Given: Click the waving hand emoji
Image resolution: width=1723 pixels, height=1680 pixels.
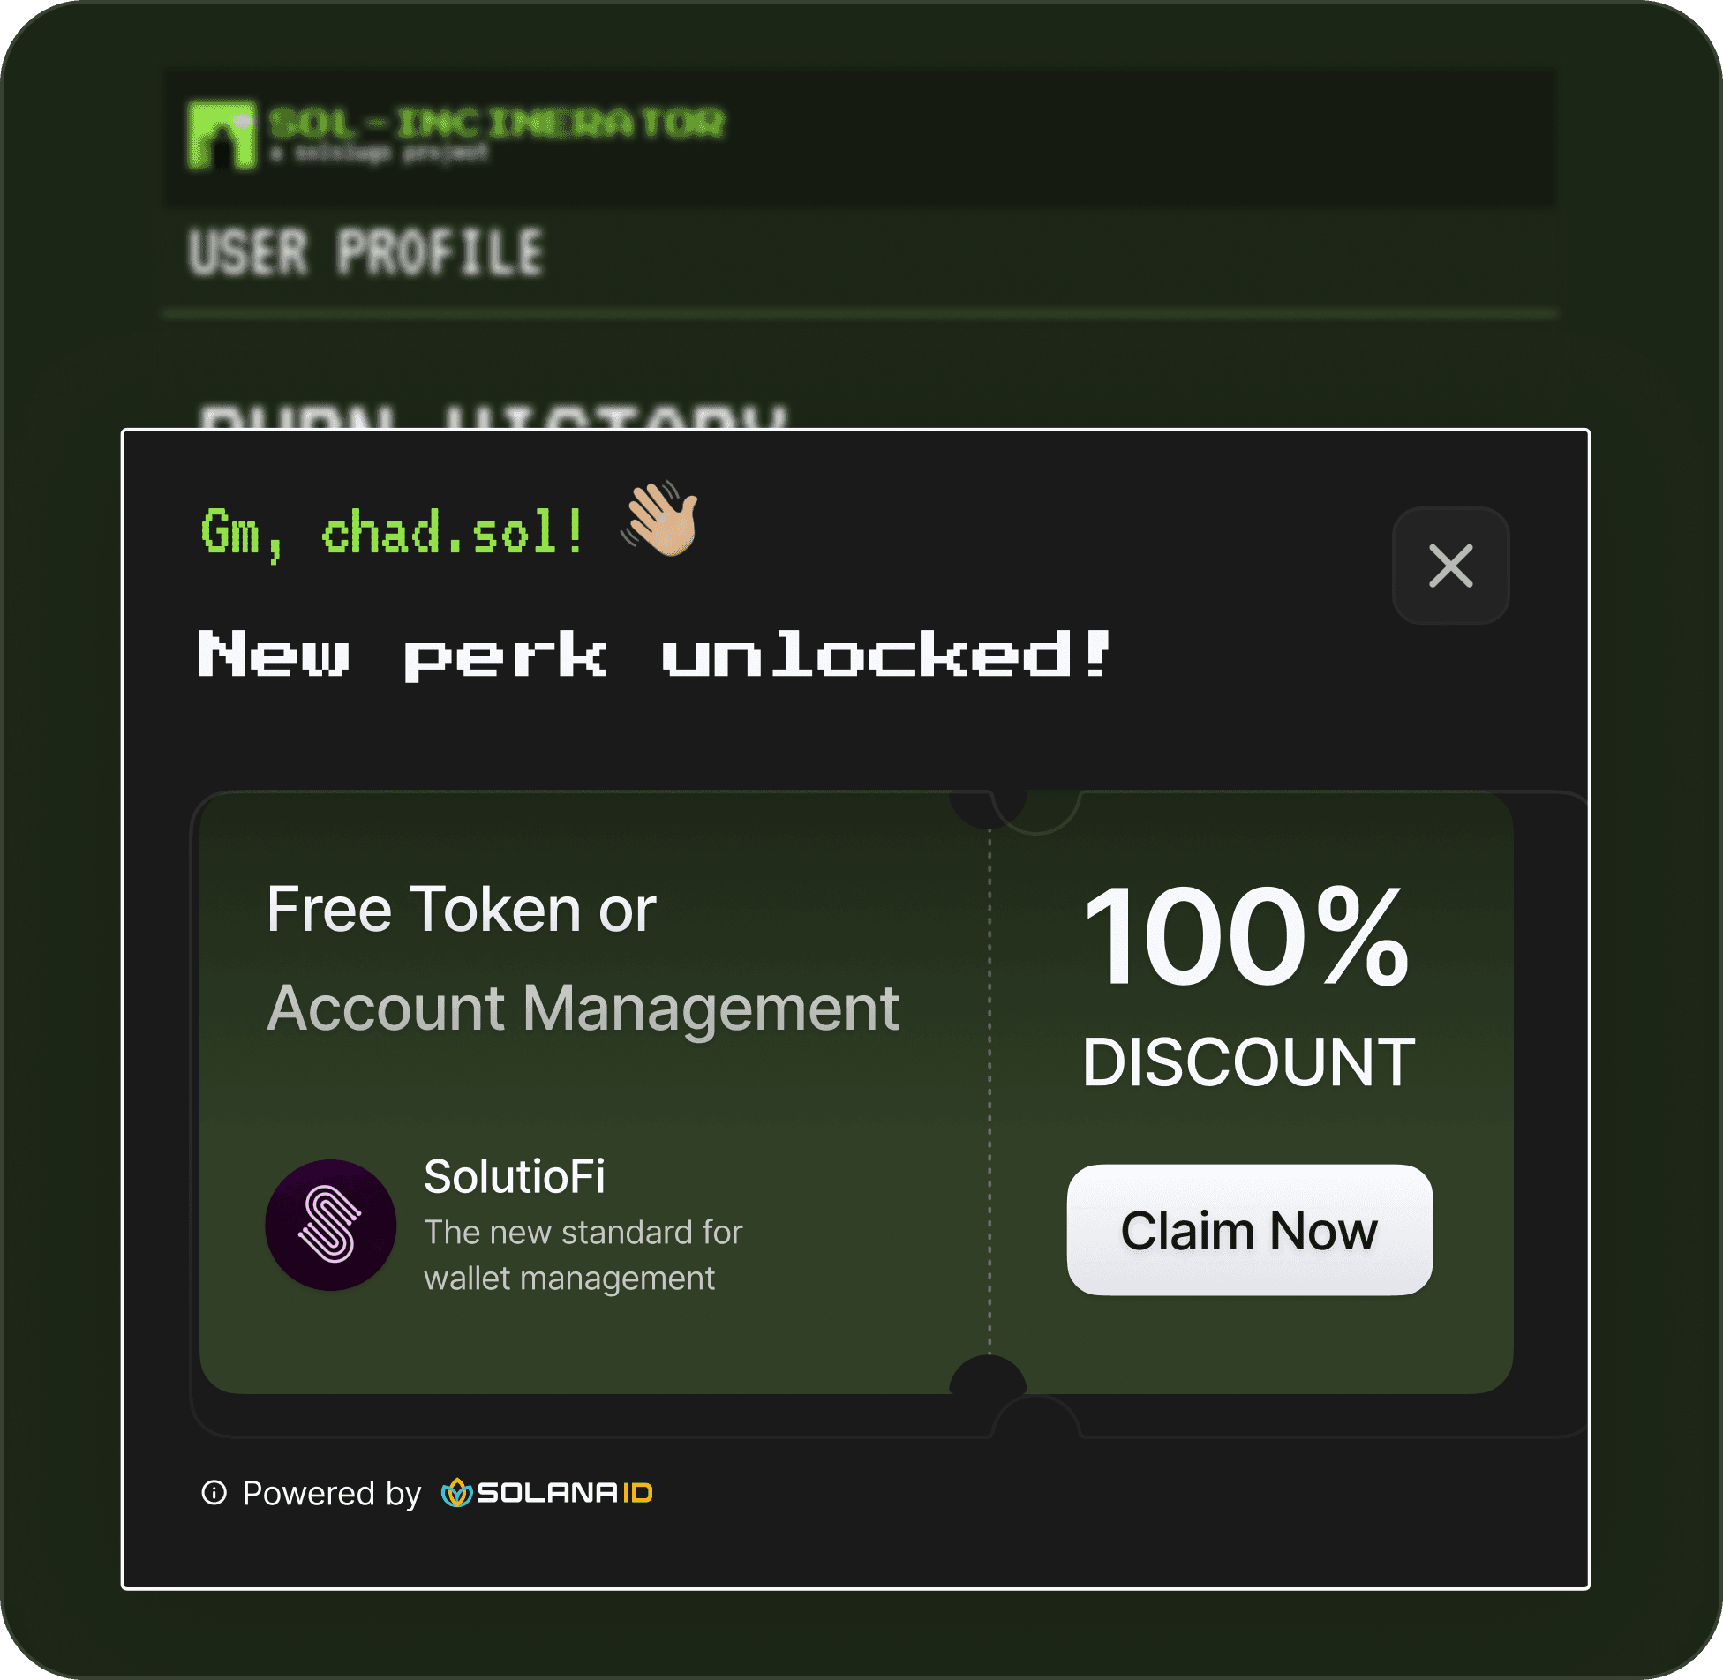Looking at the screenshot, I should (x=660, y=519).
